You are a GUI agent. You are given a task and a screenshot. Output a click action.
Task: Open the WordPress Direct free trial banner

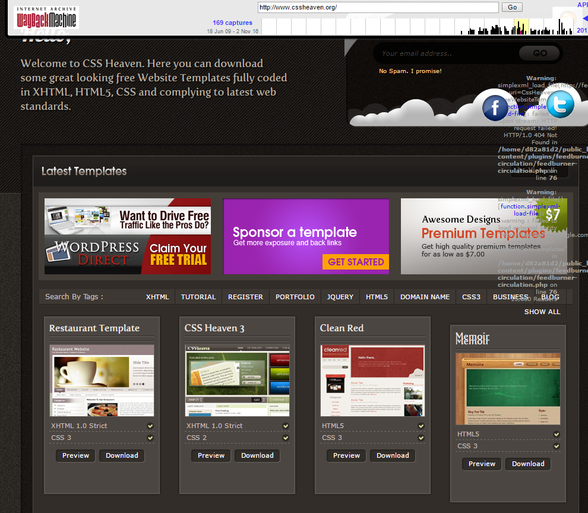tap(128, 236)
